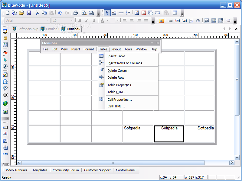Click the Cut scissors icon

click(38, 13)
